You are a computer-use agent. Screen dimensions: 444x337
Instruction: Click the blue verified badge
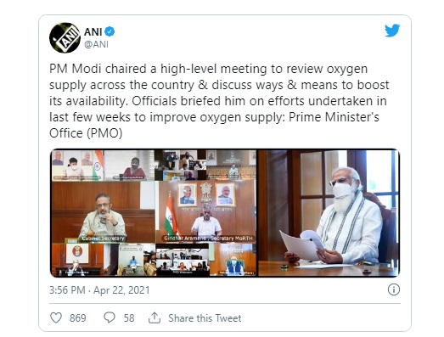[110, 31]
